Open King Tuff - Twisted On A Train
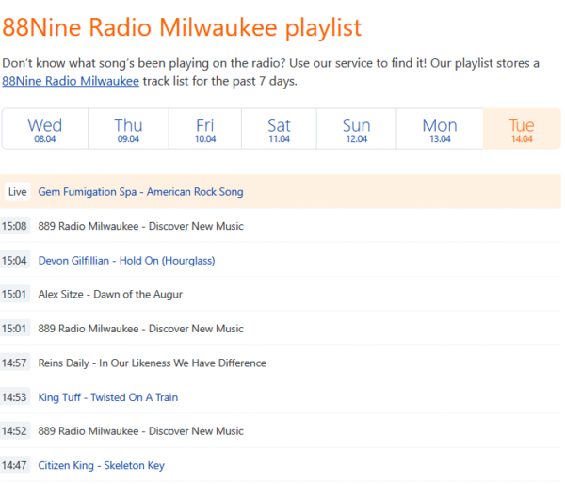The image size is (565, 484). [108, 397]
